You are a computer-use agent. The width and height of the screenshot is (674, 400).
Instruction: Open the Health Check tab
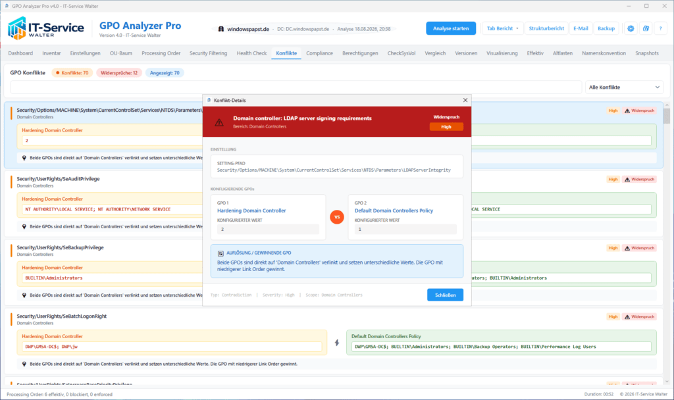point(251,53)
